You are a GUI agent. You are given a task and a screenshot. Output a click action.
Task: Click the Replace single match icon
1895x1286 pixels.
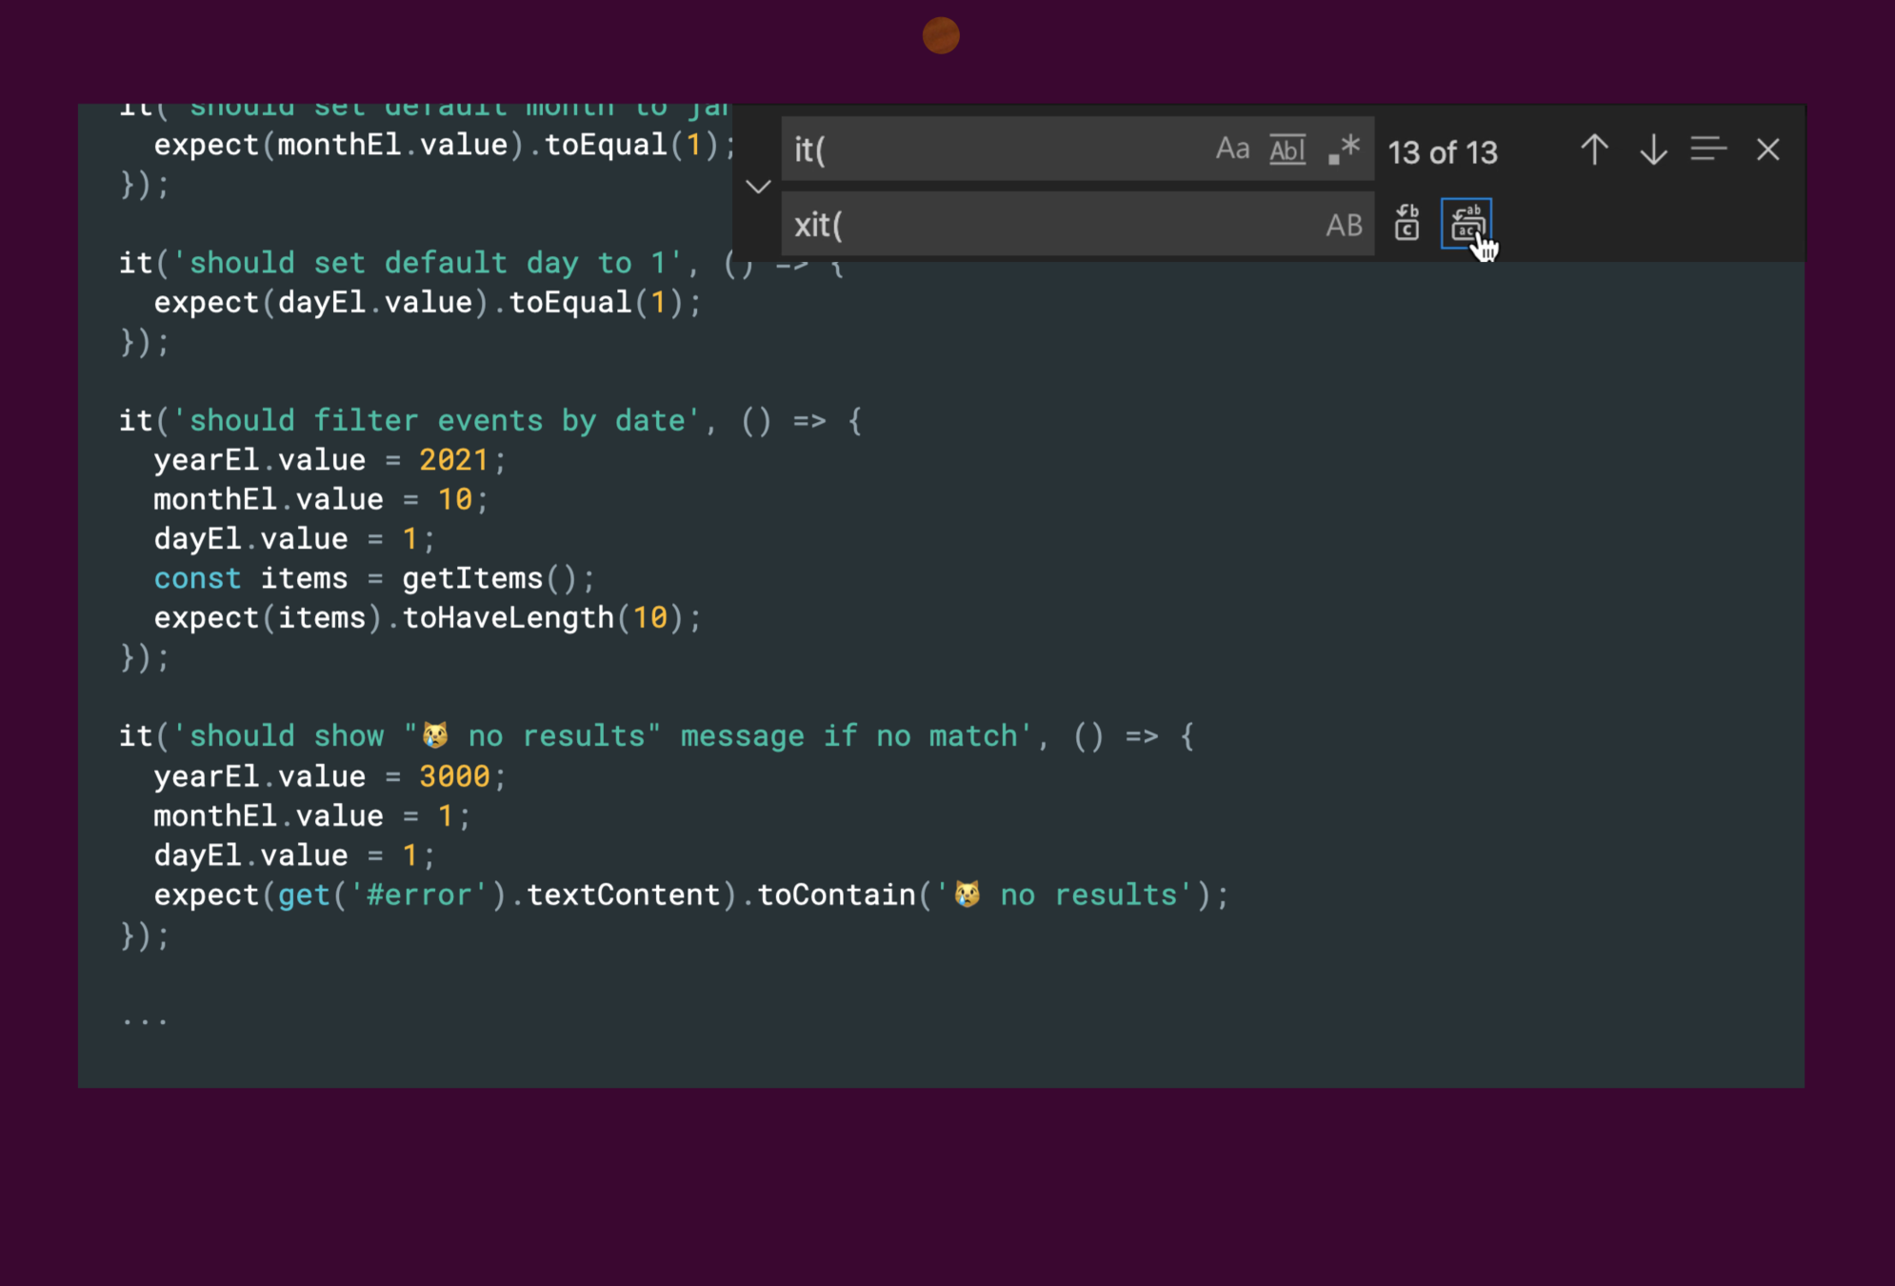point(1406,224)
